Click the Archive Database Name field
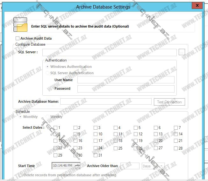 (x=106, y=101)
